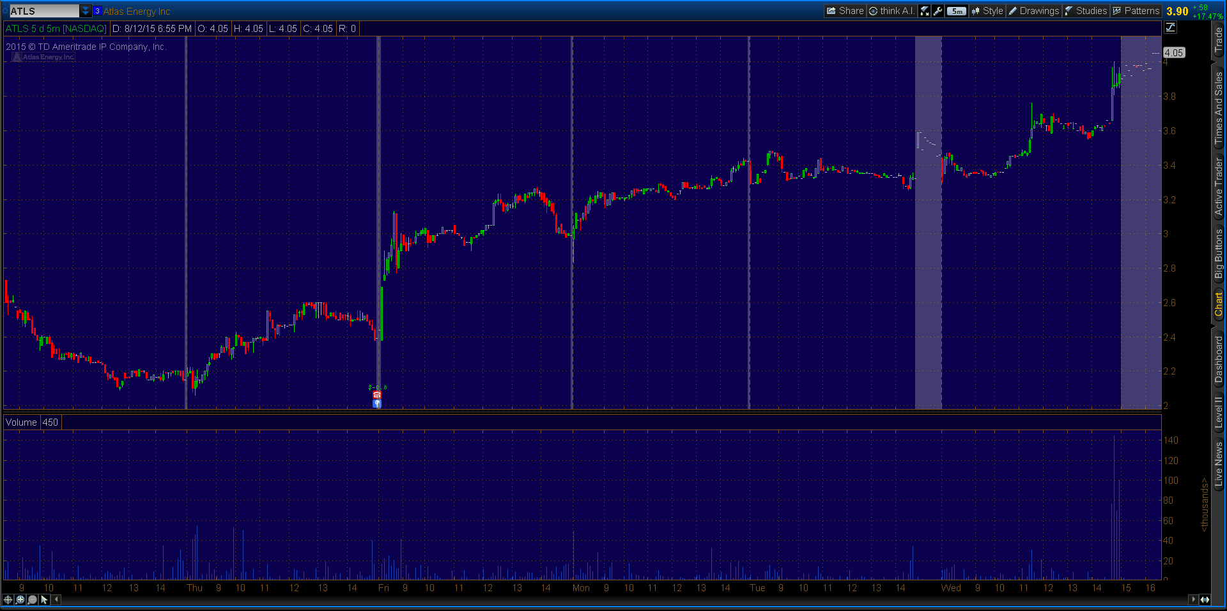Open the Level II side tab

(x=1219, y=412)
